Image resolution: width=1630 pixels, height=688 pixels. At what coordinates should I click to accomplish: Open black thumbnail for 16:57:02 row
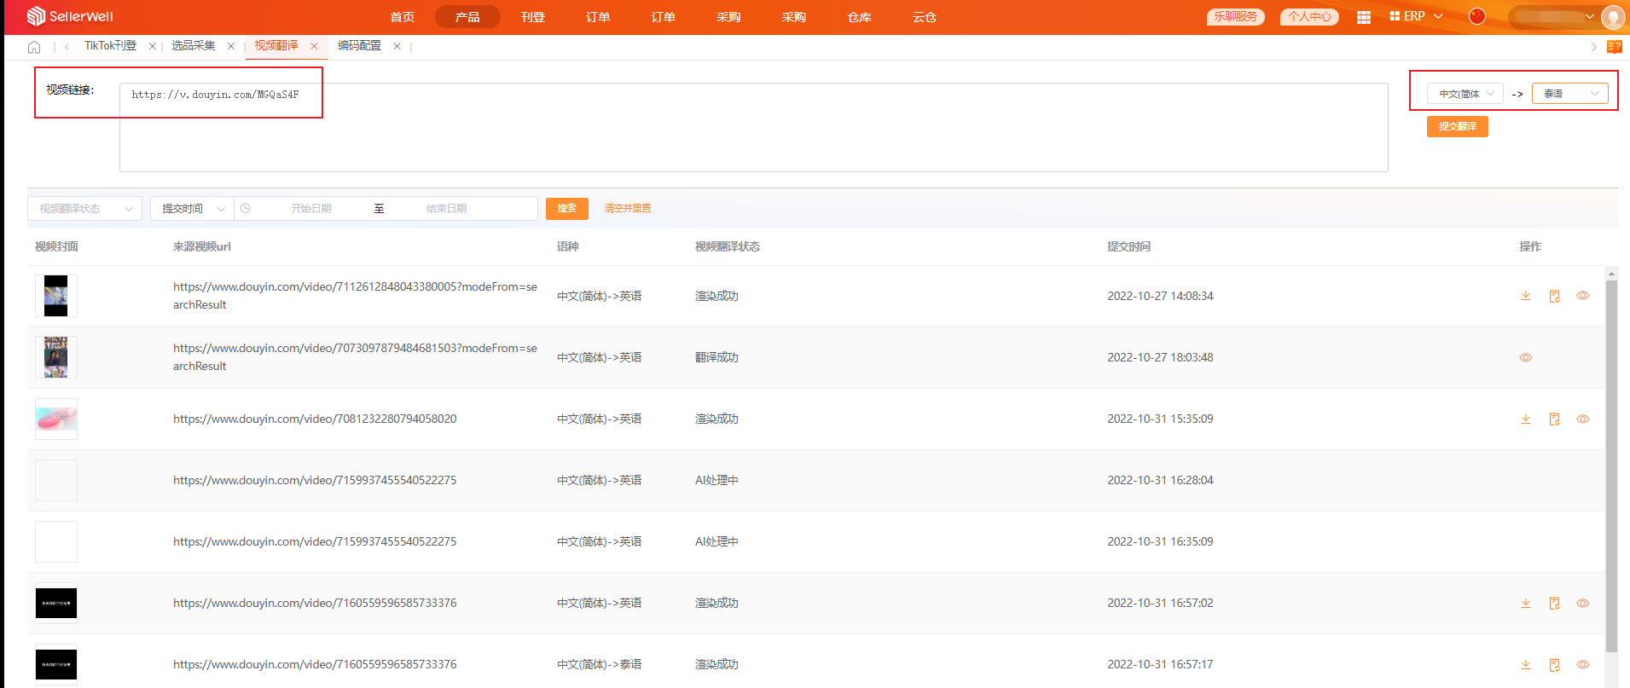point(56,603)
